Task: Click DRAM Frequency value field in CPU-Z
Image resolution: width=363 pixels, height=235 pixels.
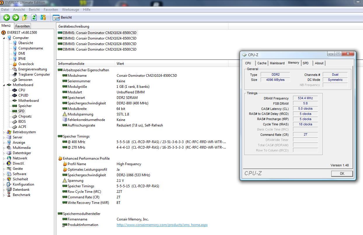Action: coord(305,98)
